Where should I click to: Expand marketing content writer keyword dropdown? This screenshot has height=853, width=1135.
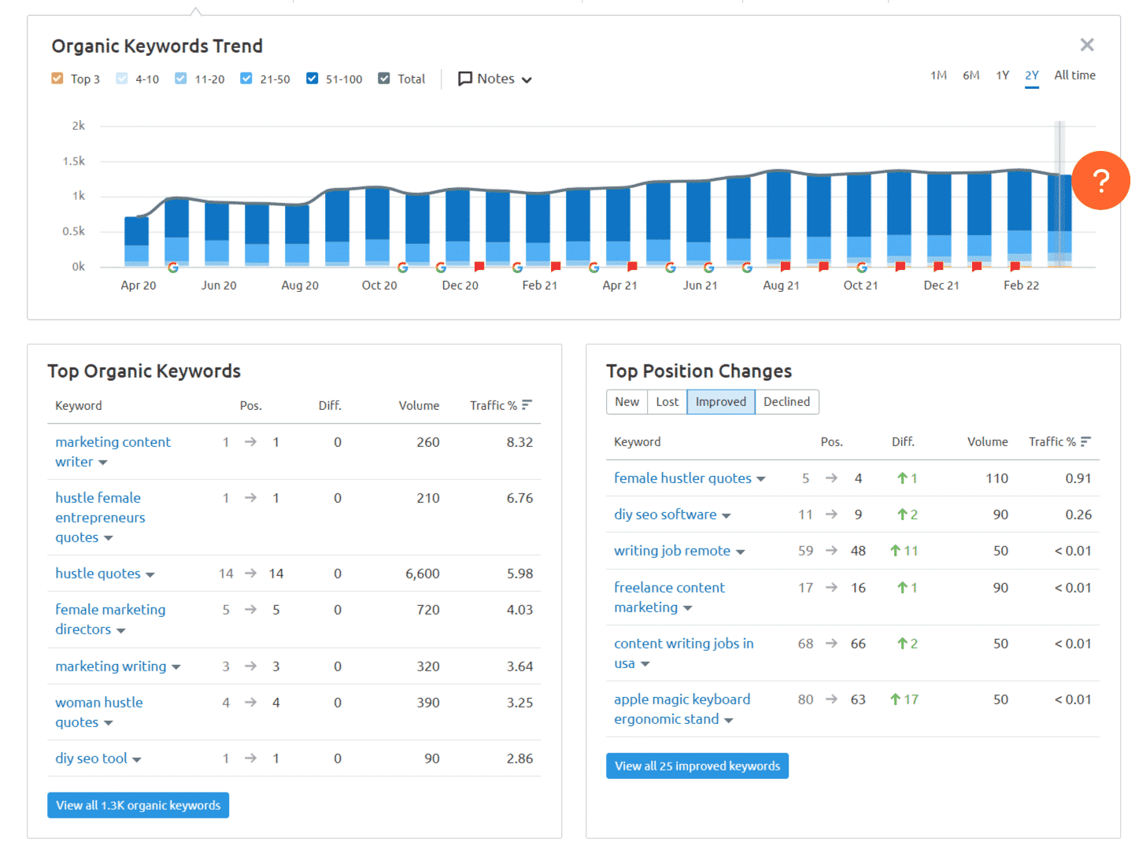102,463
